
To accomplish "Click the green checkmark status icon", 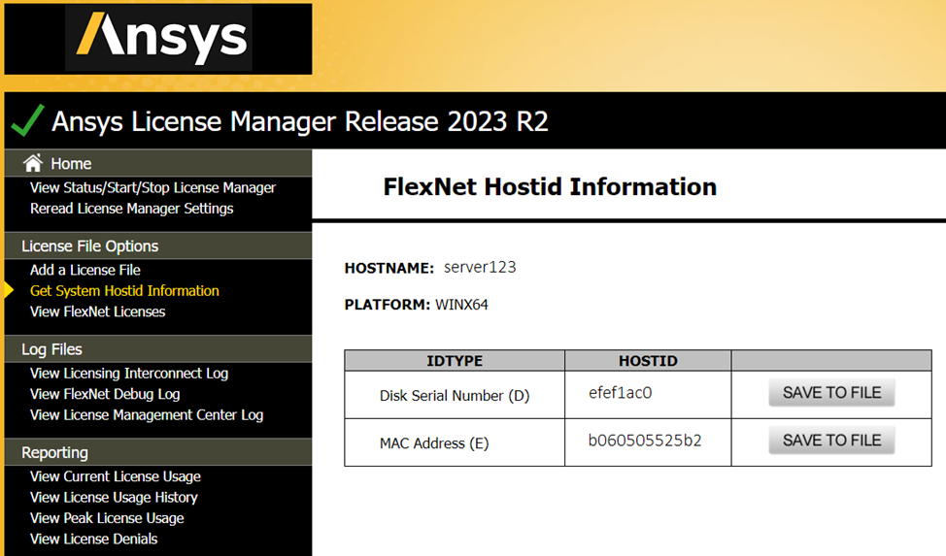I will [27, 120].
